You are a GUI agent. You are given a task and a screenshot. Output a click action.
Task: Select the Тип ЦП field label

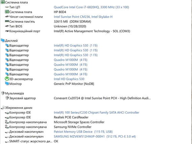coord(14,7)
